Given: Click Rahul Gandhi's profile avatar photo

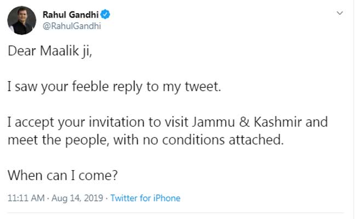Looking at the screenshot, I should click(x=20, y=20).
